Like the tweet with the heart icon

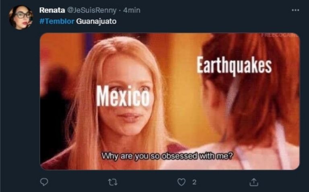click(181, 182)
